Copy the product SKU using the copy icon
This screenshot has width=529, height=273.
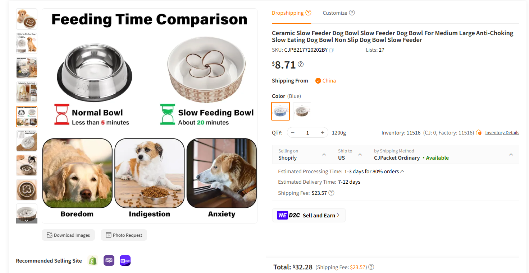tap(330, 50)
